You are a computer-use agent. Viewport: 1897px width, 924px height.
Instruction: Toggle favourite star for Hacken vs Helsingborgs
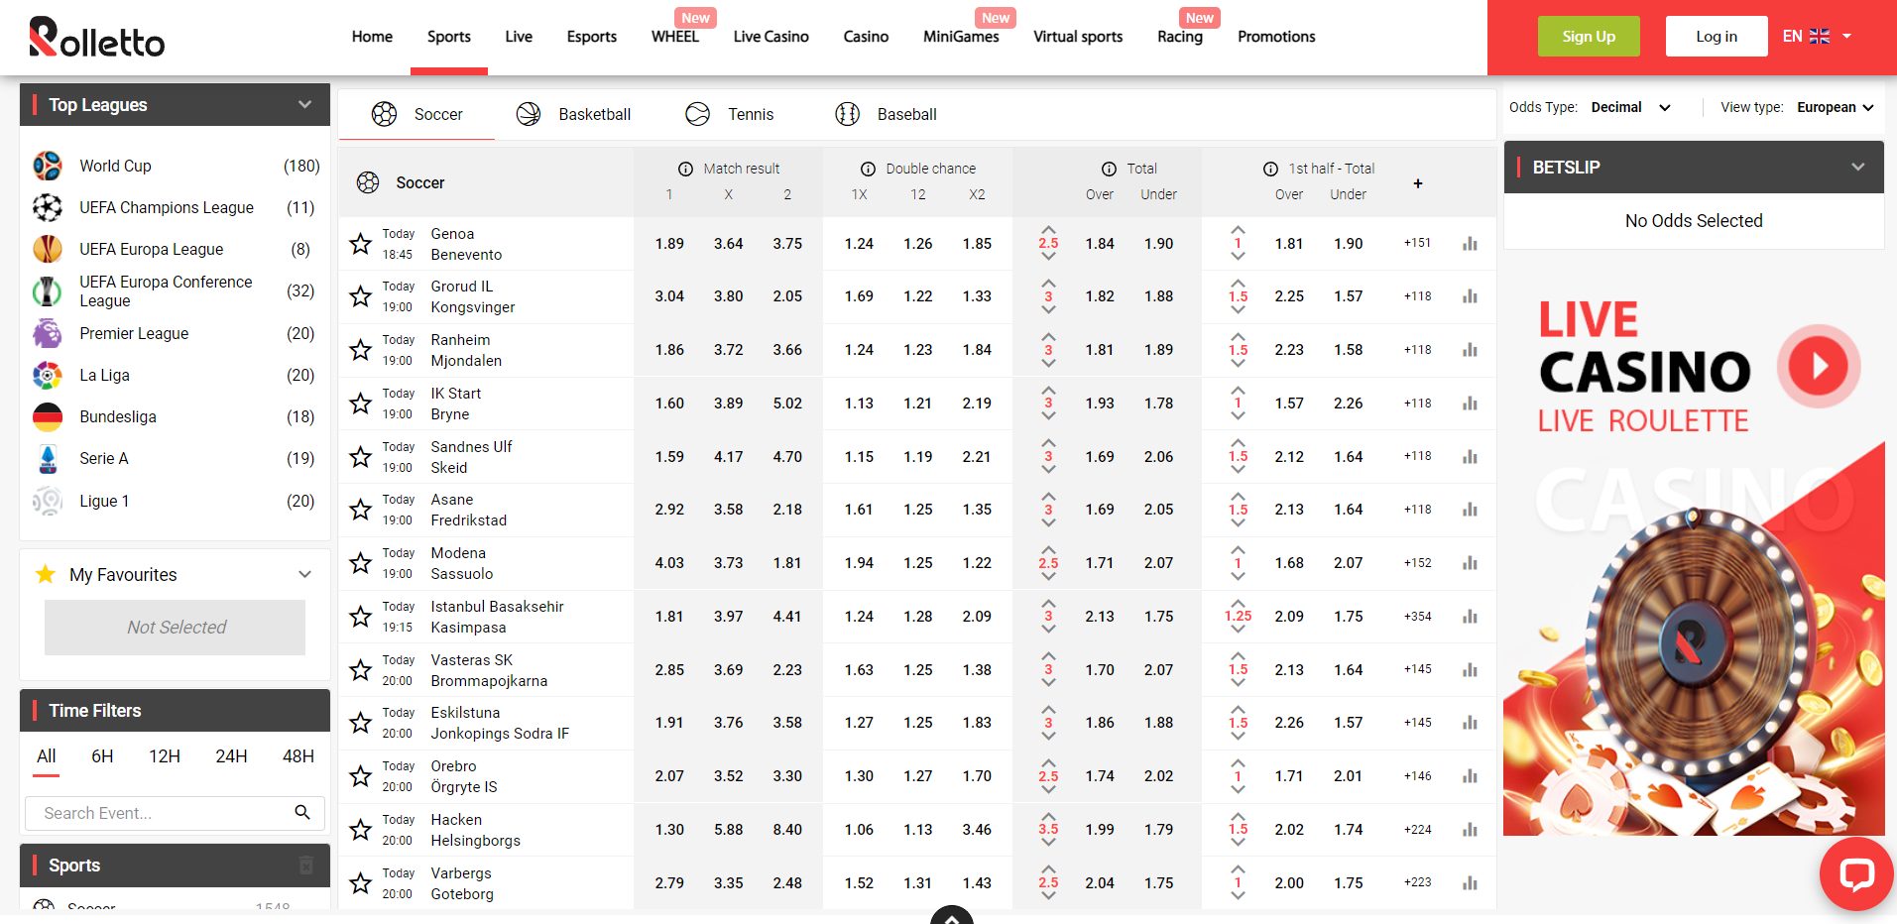[x=361, y=830]
